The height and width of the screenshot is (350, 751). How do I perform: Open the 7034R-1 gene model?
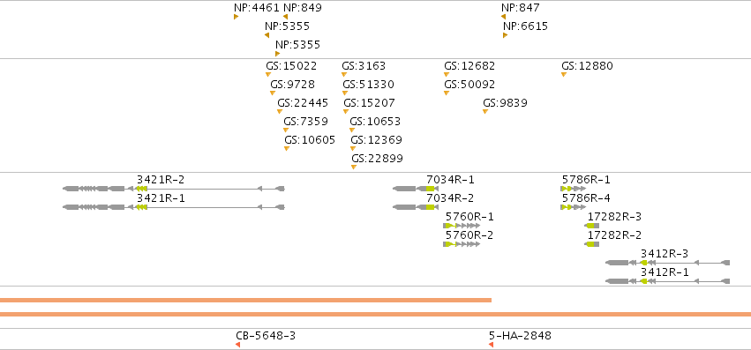click(x=416, y=189)
